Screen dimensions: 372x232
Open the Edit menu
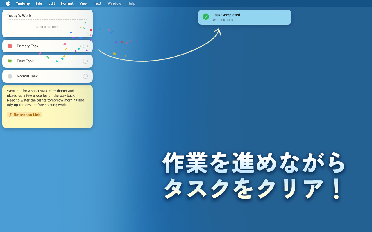click(51, 3)
